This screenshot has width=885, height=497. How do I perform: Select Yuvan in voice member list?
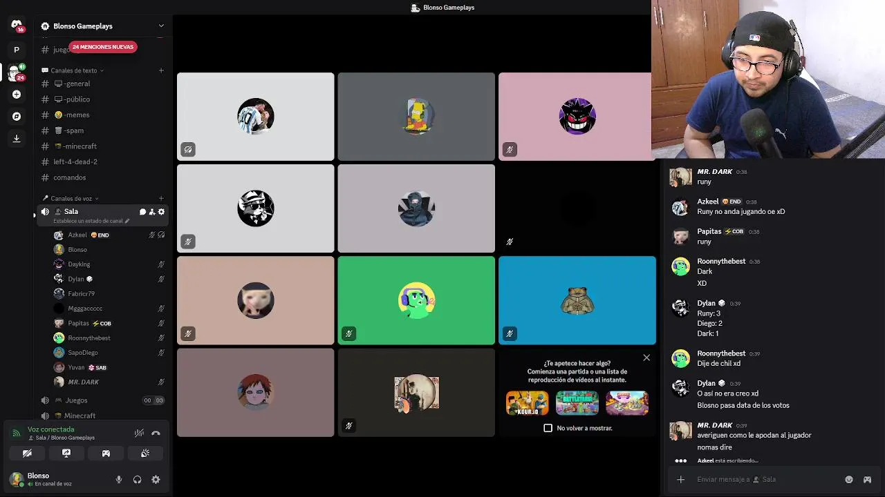pyautogui.click(x=109, y=367)
